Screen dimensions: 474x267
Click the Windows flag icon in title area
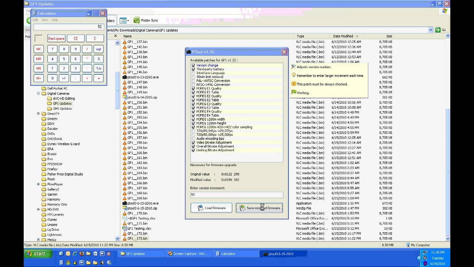point(444,11)
